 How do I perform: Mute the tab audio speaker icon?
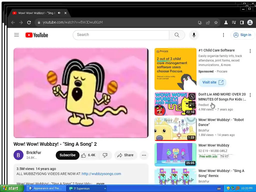pos(59,13)
